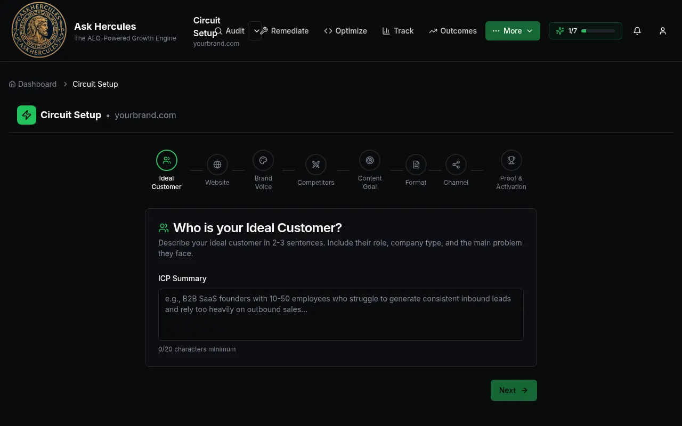Select the Content Goal target icon
Viewport: 682px width, 426px height.
370,160
